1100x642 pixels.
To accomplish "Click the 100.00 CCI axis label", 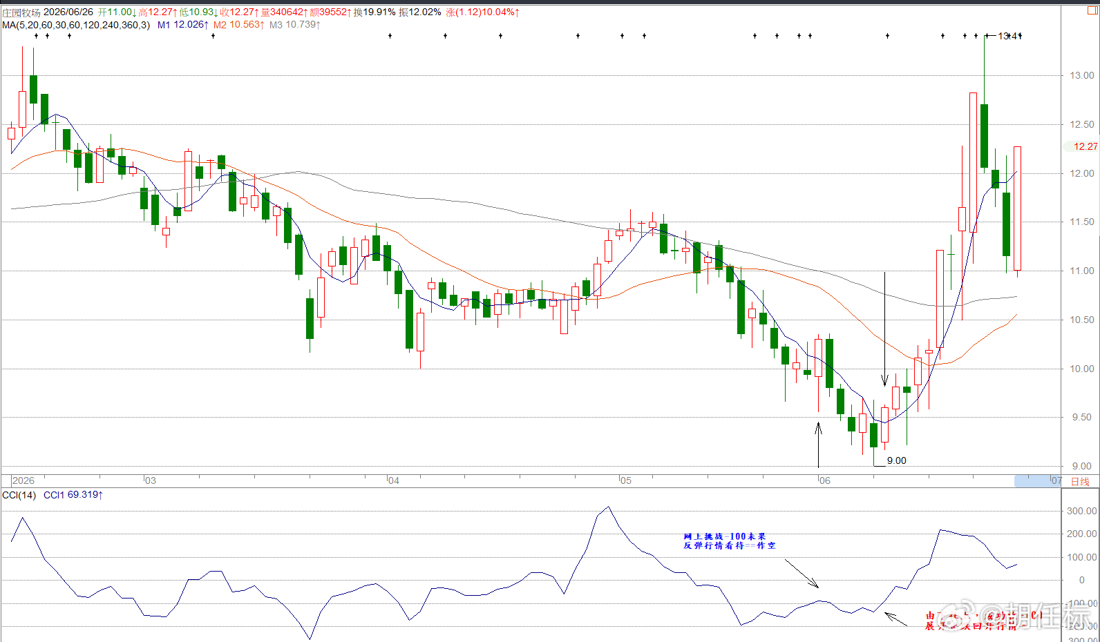I will pyautogui.click(x=1082, y=557).
